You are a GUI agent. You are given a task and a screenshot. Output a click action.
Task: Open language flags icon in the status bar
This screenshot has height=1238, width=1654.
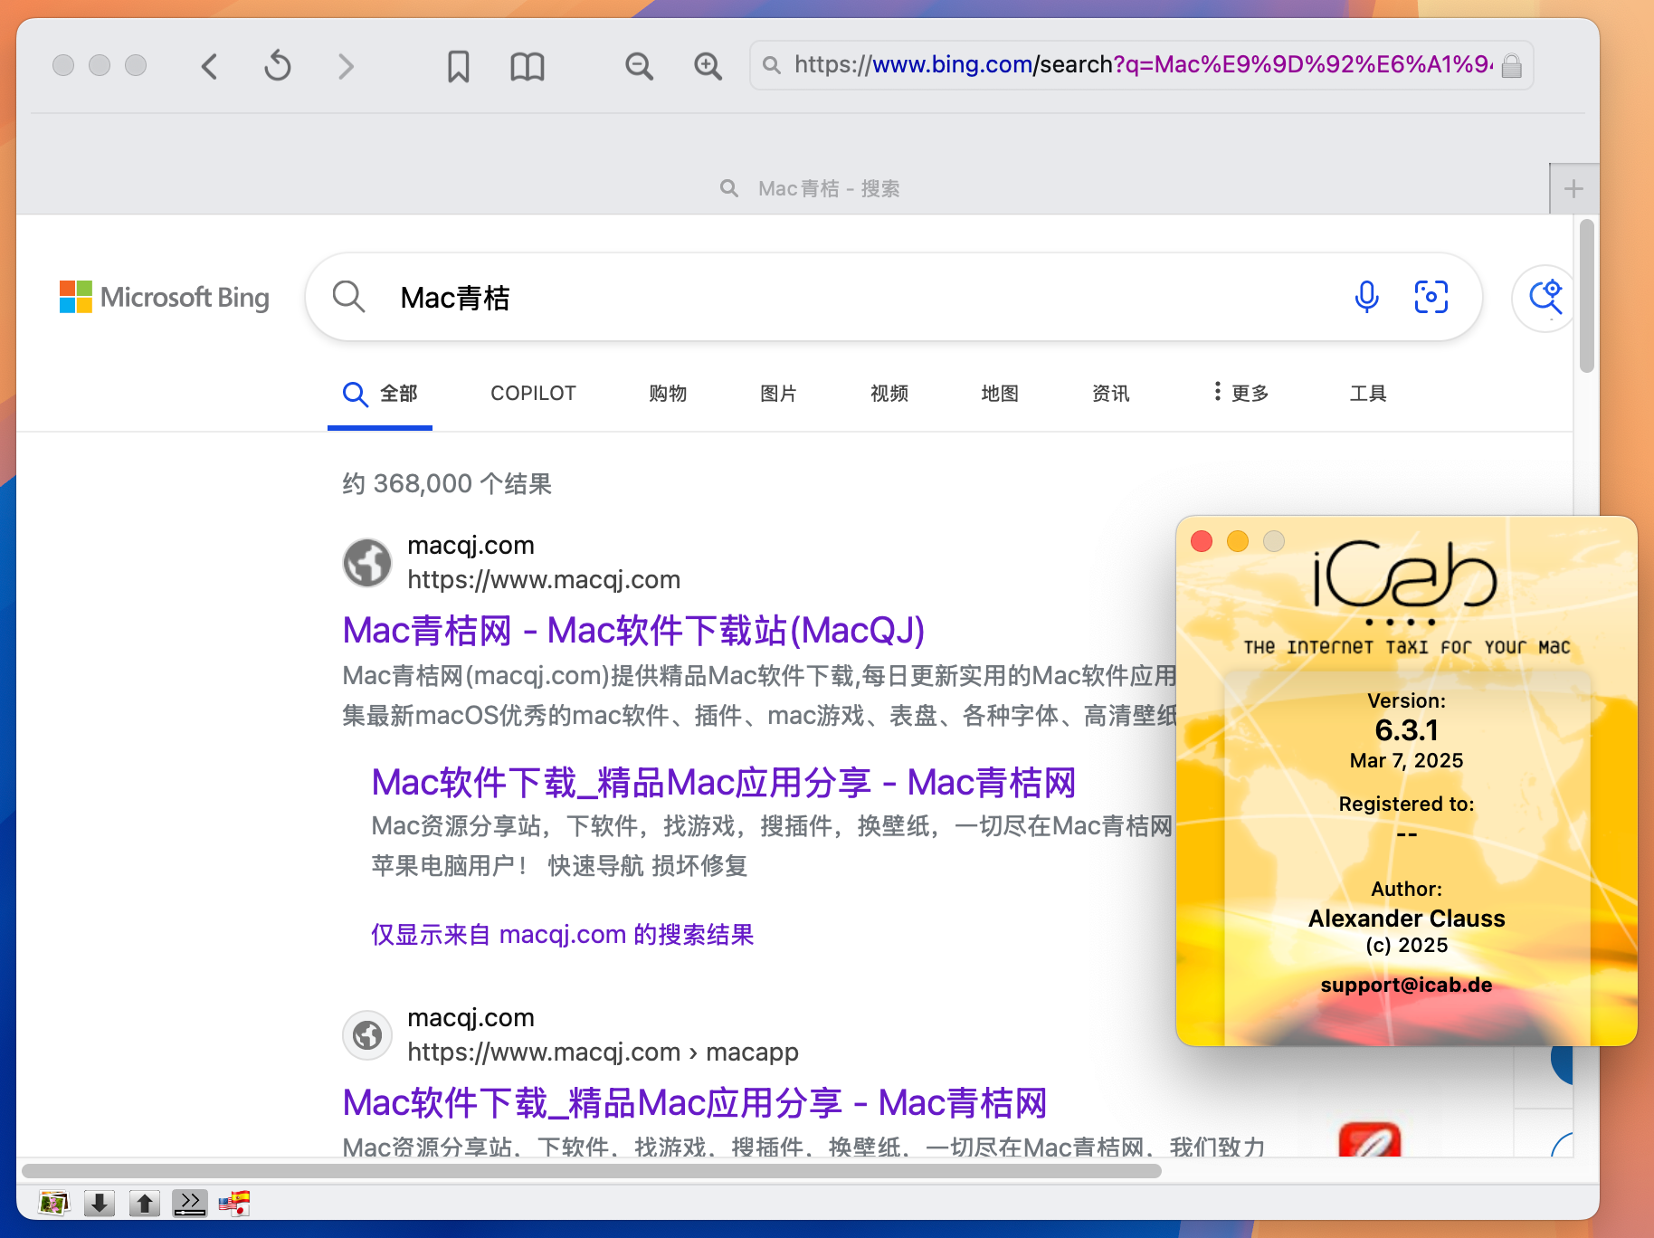(234, 1203)
